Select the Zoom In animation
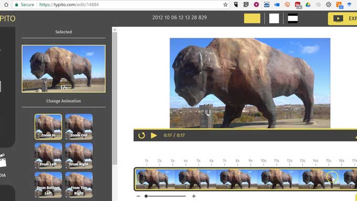 [48, 126]
